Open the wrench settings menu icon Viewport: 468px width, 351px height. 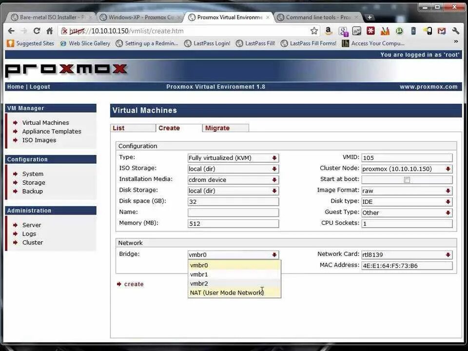point(455,31)
